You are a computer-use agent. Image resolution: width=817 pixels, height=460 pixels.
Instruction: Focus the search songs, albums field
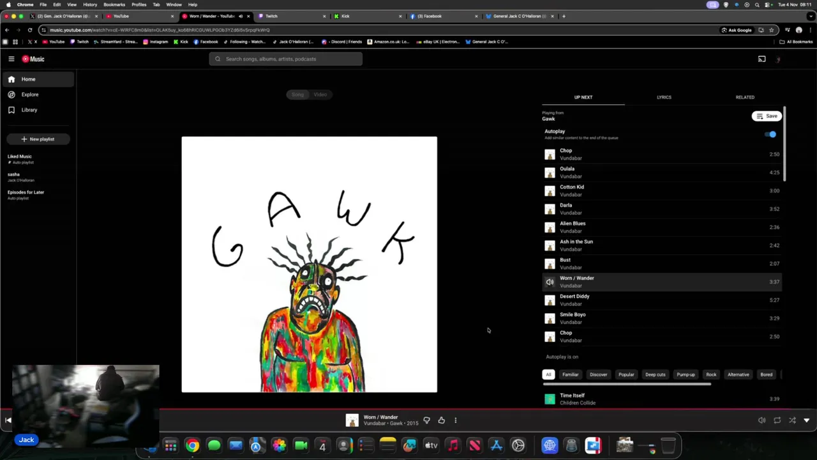(285, 59)
